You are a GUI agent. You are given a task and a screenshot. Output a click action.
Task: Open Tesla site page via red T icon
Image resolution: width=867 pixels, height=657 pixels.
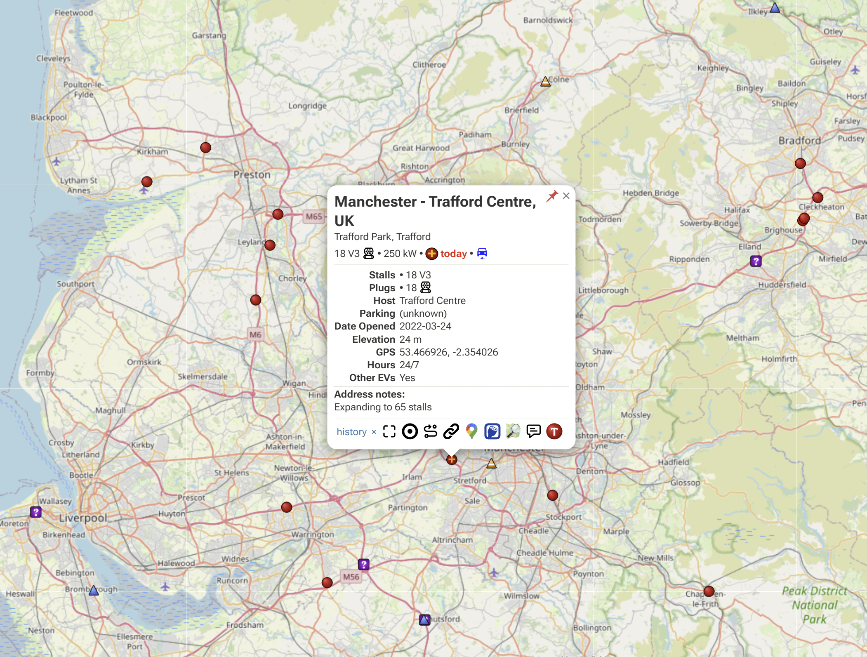pyautogui.click(x=554, y=431)
